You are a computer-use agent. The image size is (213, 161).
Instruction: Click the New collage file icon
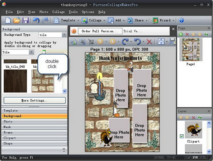pyautogui.click(x=8, y=21)
